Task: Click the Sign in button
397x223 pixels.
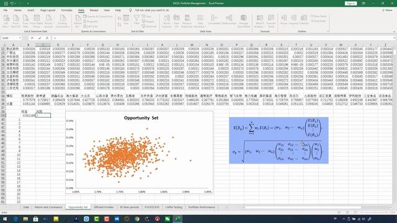Action: [x=350, y=3]
